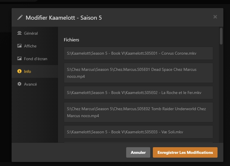Click the lines icon next to Général
The width and height of the screenshot is (230, 166).
19,33
